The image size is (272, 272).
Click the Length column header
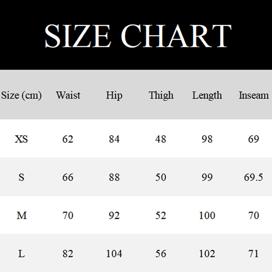point(207,96)
